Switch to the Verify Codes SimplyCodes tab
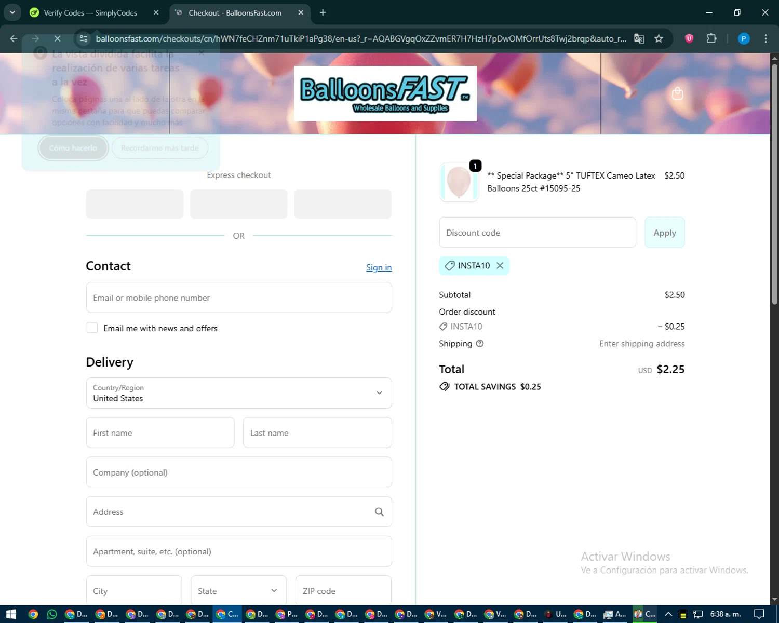 pyautogui.click(x=90, y=12)
